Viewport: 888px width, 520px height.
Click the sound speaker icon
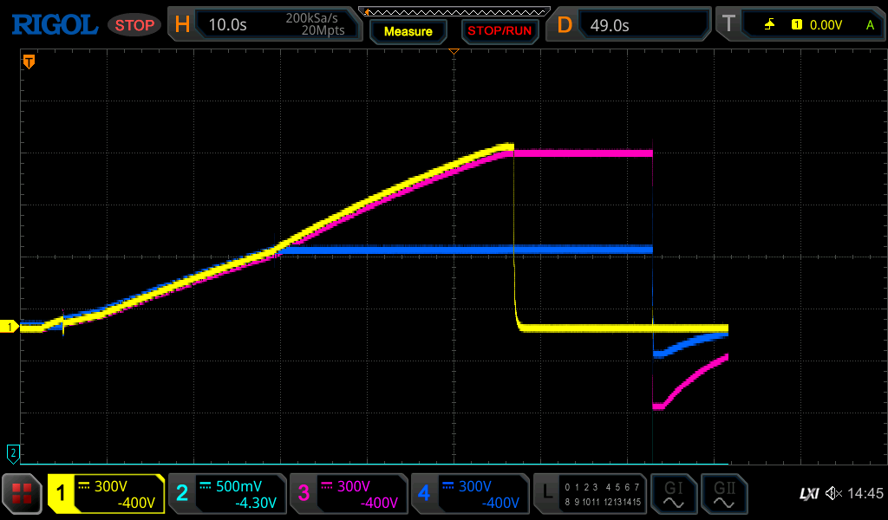pyautogui.click(x=833, y=494)
